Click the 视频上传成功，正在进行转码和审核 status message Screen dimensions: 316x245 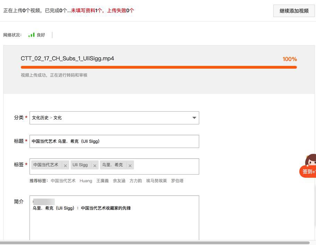coord(54,75)
